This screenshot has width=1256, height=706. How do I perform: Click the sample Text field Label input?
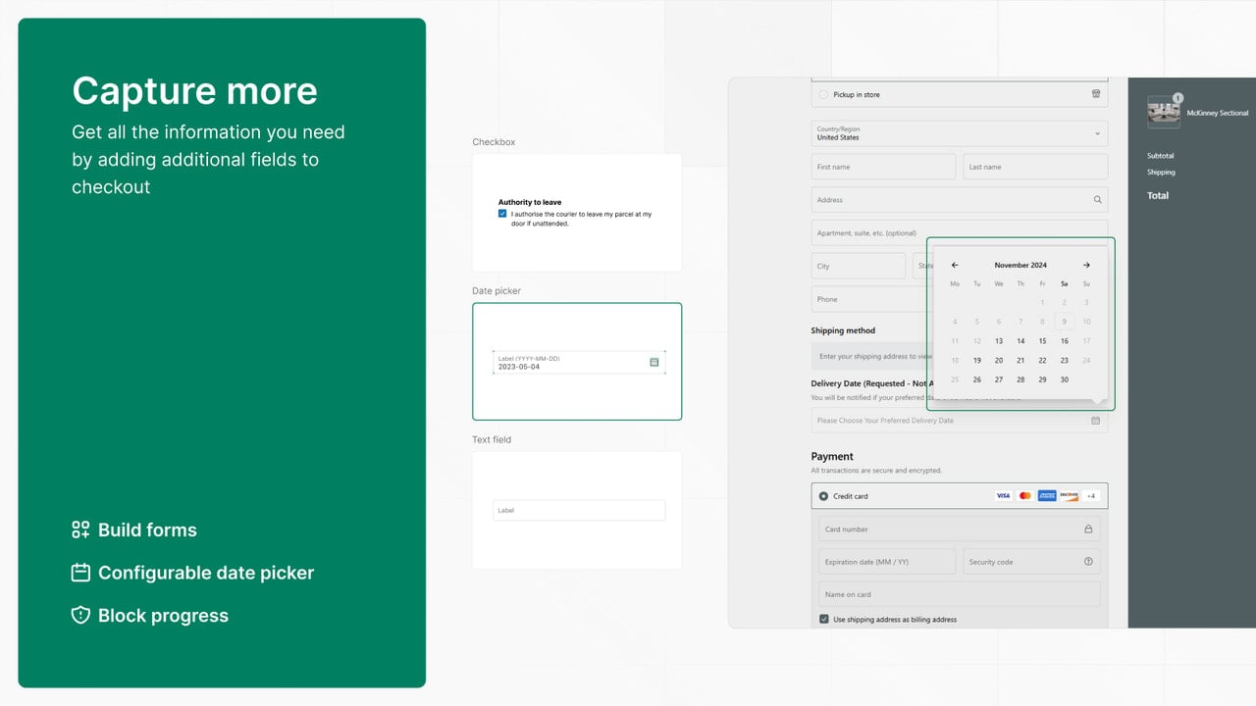tap(579, 510)
